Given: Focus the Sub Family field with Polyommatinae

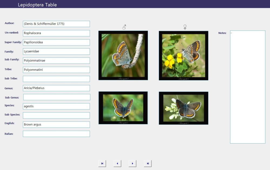Looking at the screenshot, I should point(56,61).
